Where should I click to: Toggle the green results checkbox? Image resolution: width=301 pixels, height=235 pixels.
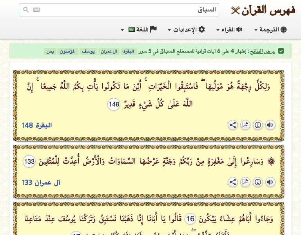click(281, 51)
